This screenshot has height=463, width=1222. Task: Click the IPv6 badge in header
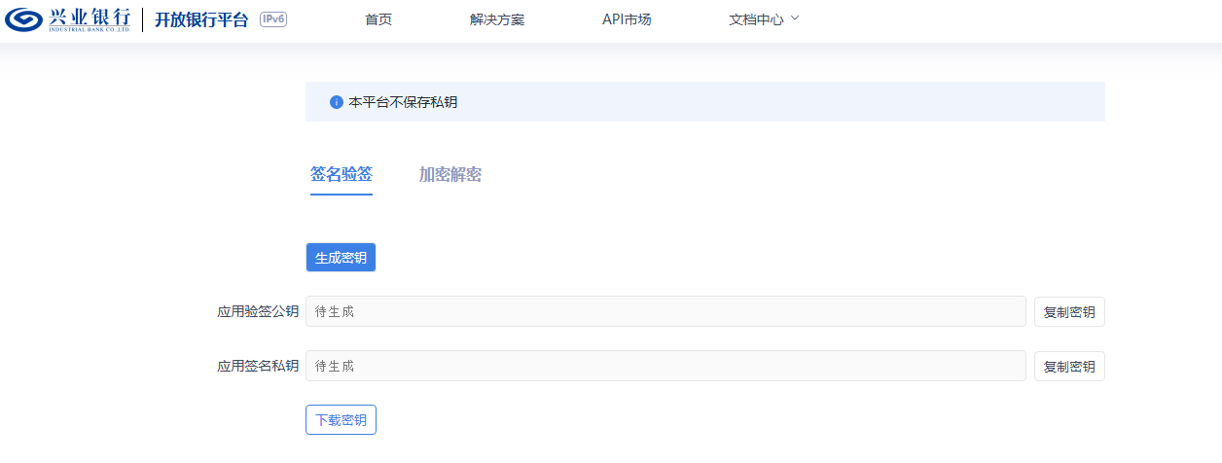273,19
